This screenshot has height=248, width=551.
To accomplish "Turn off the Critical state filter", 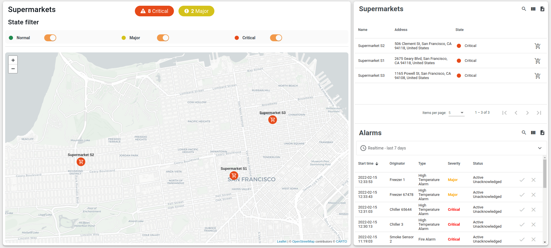I will tap(276, 38).
